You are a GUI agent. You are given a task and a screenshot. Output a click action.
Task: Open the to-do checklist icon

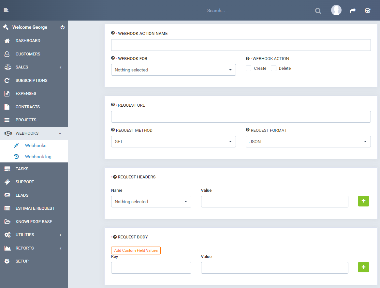tap(368, 11)
